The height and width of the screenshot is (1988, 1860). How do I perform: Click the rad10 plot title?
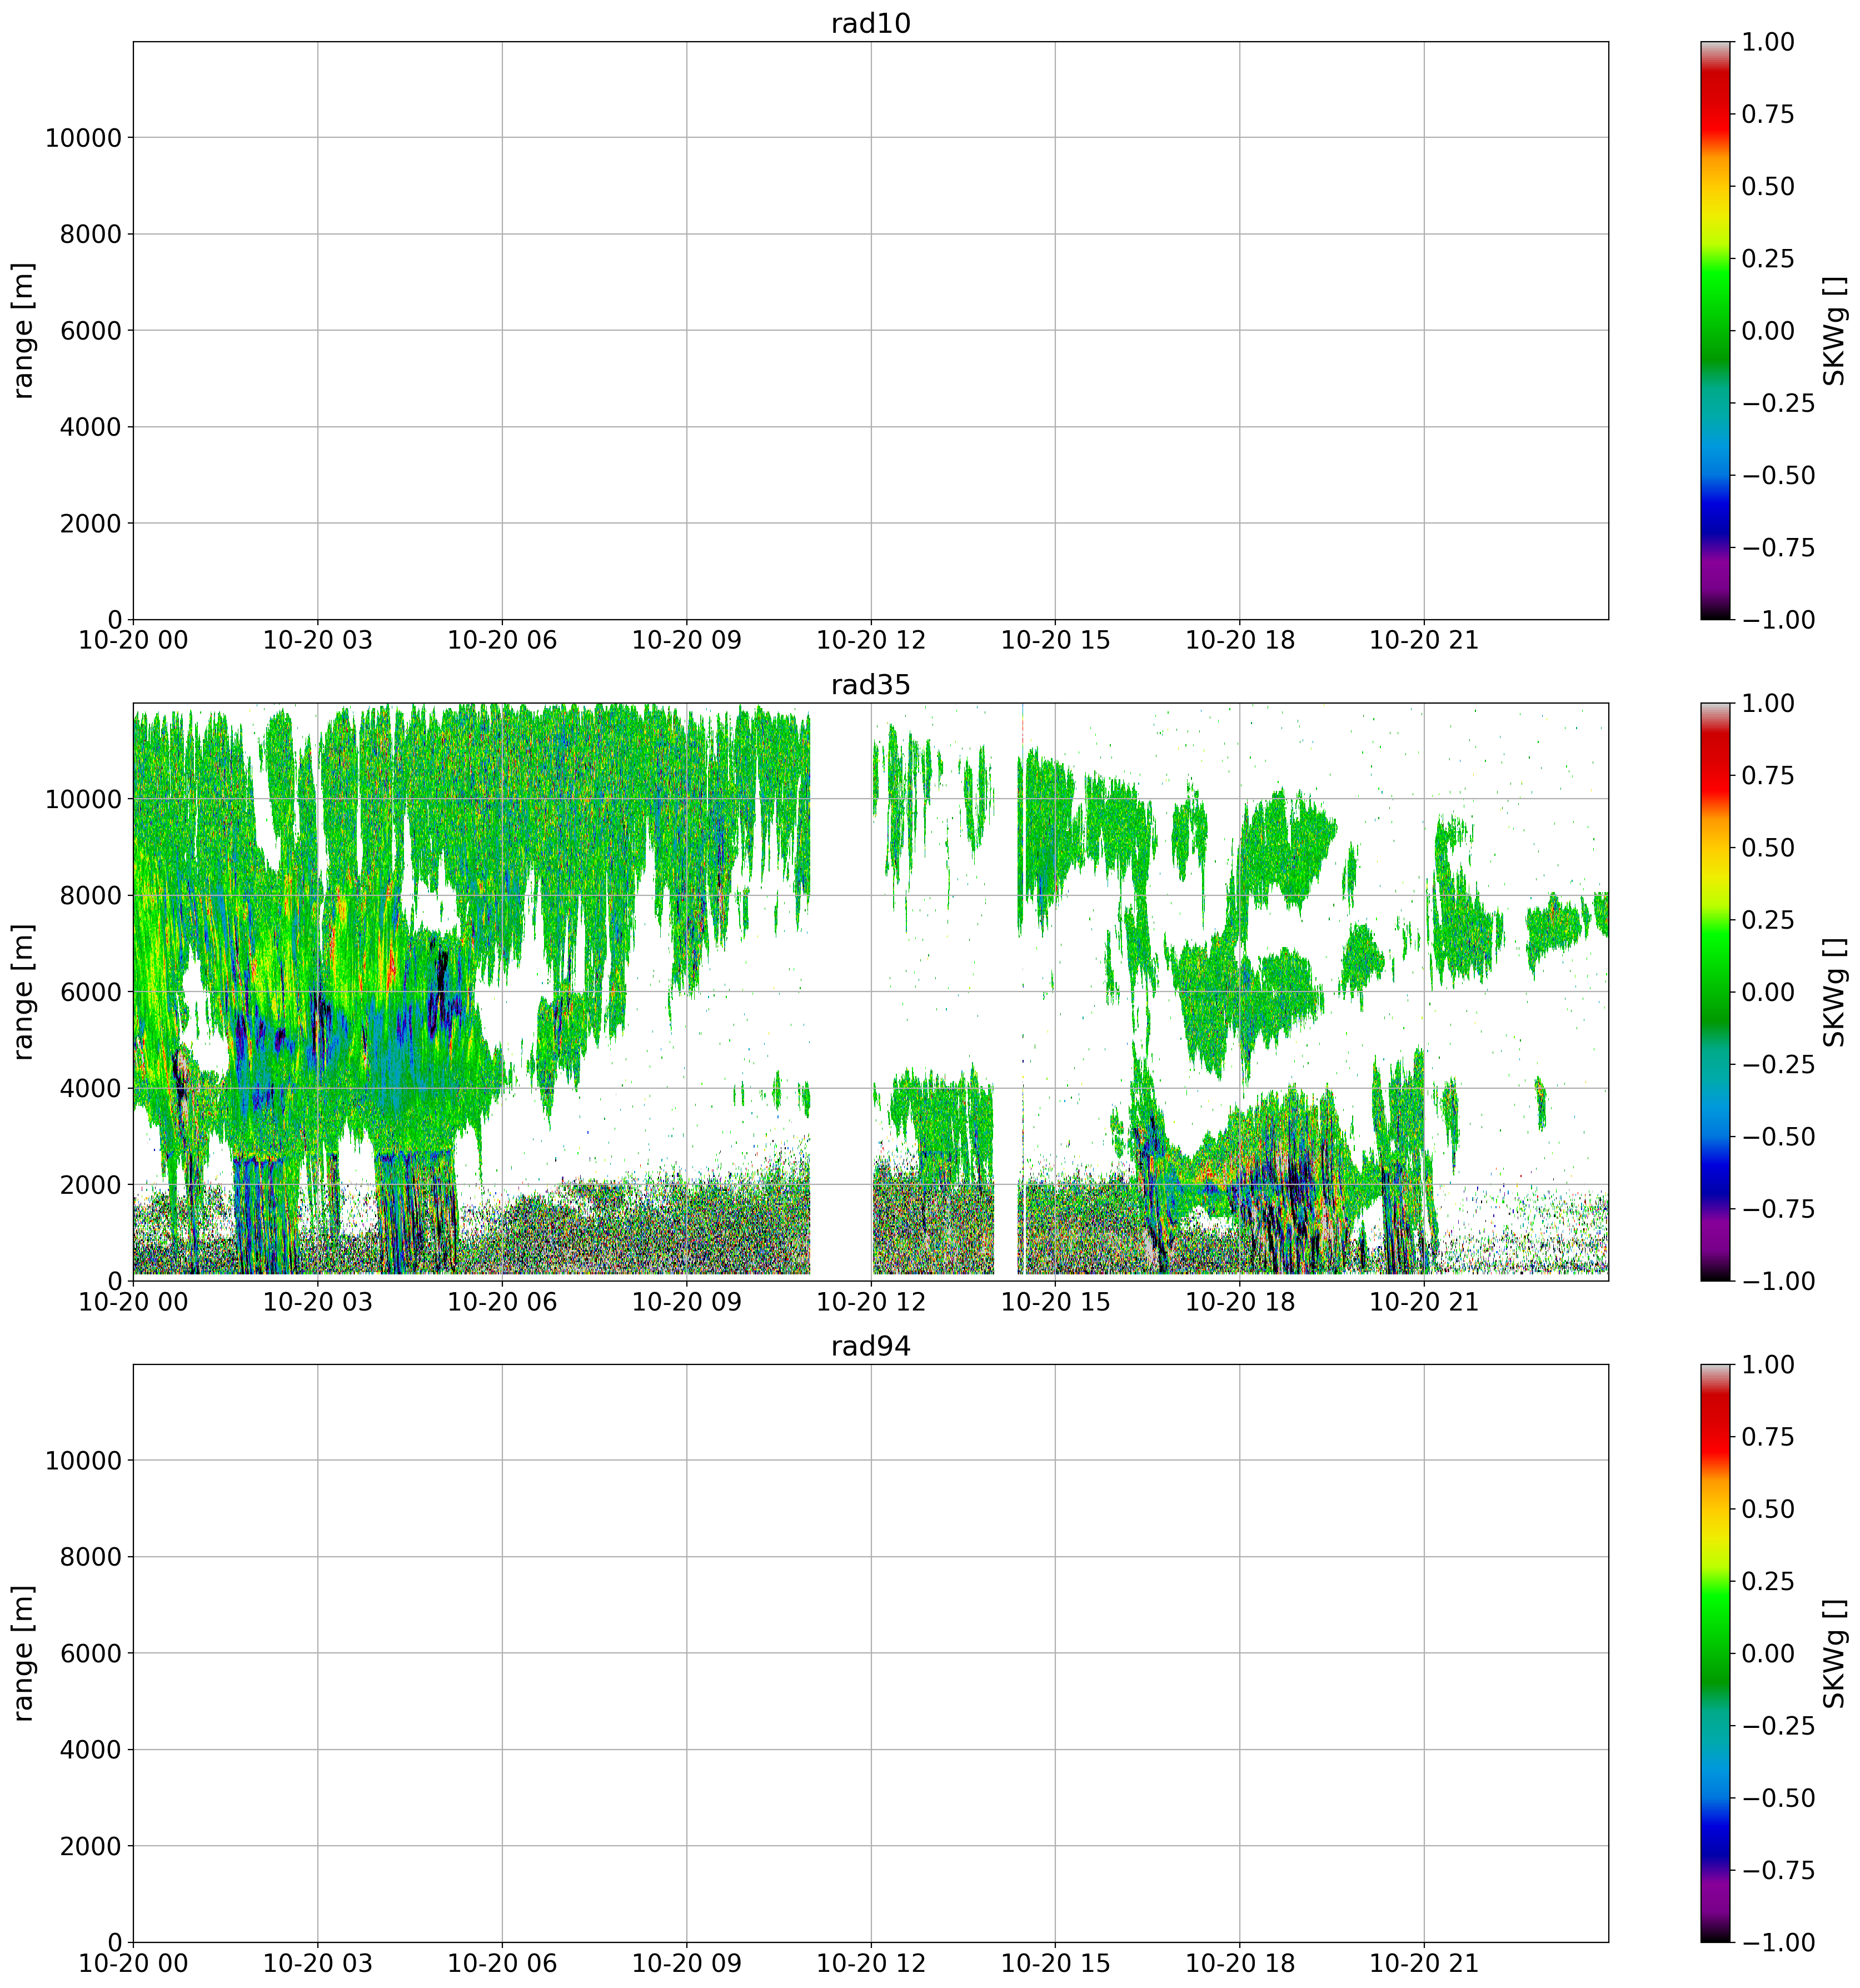point(870,24)
